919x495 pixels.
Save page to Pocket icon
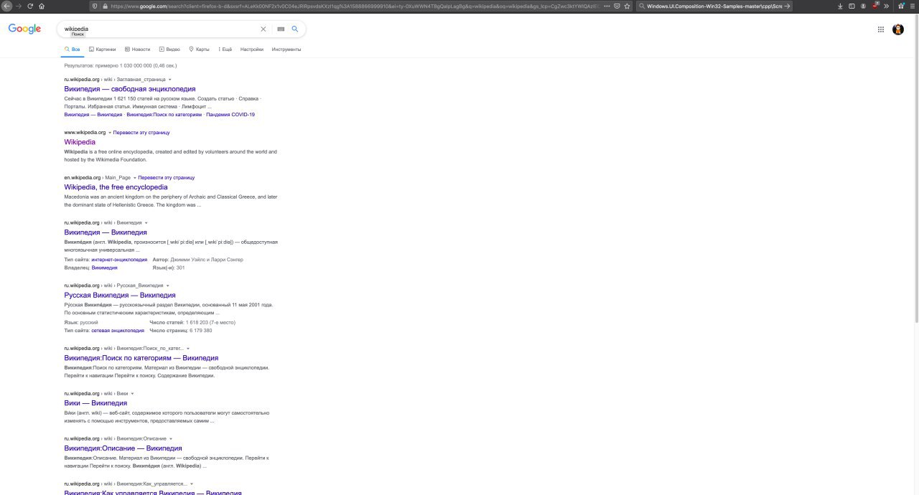pos(617,6)
